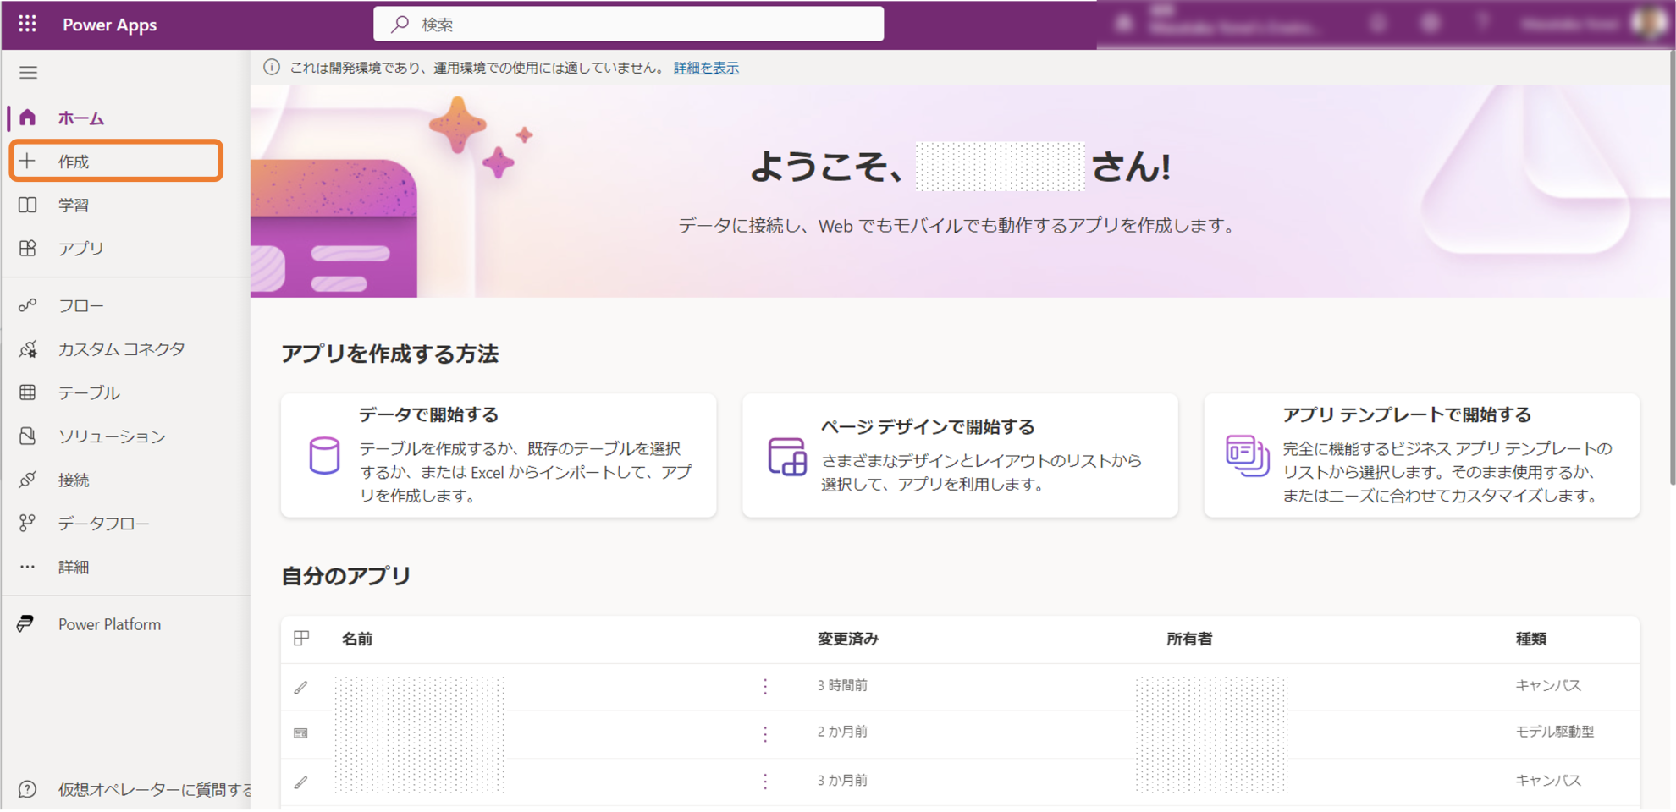Sort by the 名前 column header
The image size is (1676, 812).
click(x=357, y=639)
